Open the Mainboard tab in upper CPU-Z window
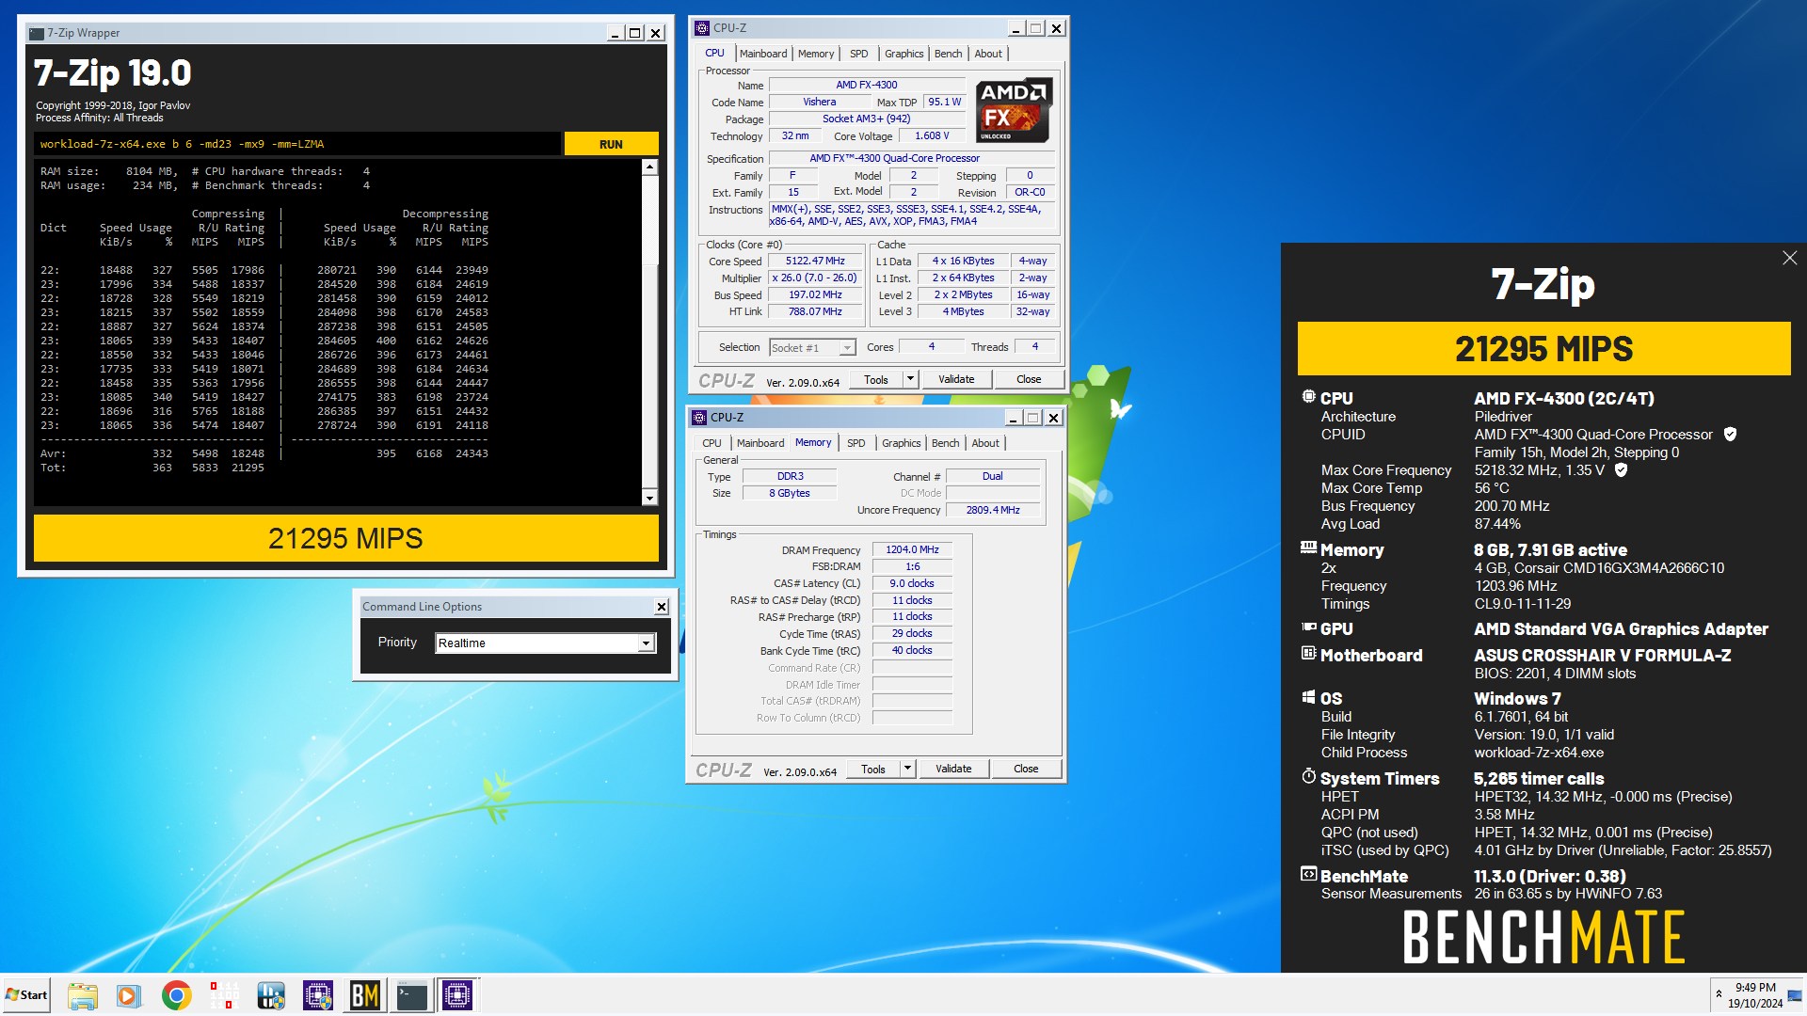1807x1016 pixels. [763, 54]
